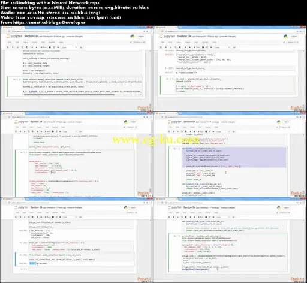Click the save icon in middle-left frame toolbar
This screenshot has width=307, height=283.
(x=16, y=131)
